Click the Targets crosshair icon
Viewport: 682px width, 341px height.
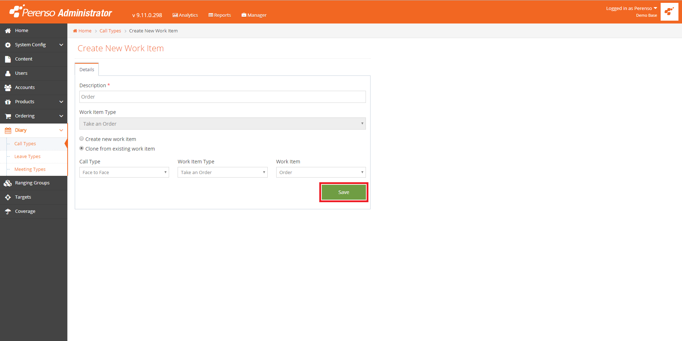tap(8, 197)
